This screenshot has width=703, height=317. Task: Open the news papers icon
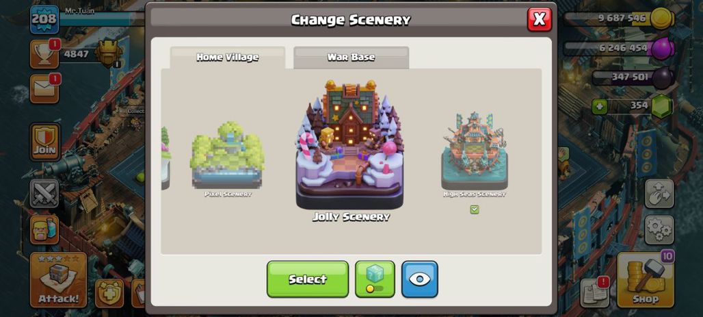coord(594,293)
